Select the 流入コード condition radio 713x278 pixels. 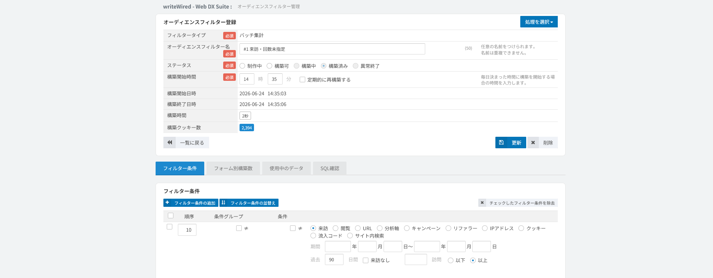point(313,236)
